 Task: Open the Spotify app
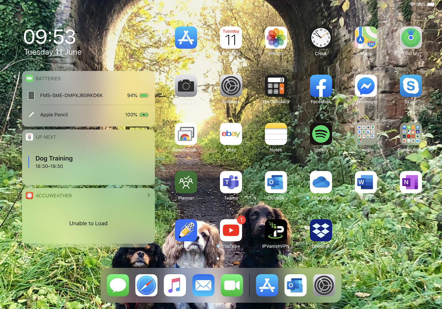[x=321, y=134]
